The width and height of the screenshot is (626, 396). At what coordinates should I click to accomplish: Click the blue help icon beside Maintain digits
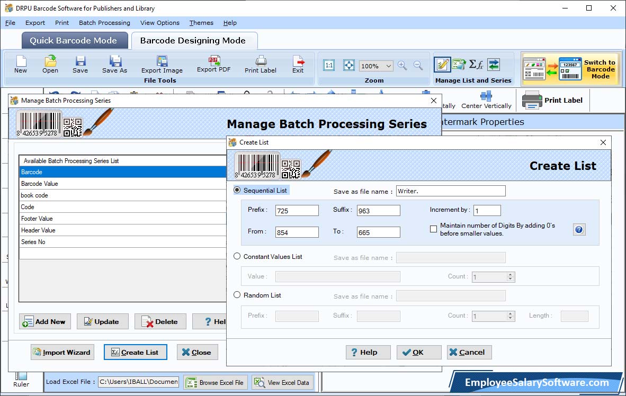[x=579, y=229]
